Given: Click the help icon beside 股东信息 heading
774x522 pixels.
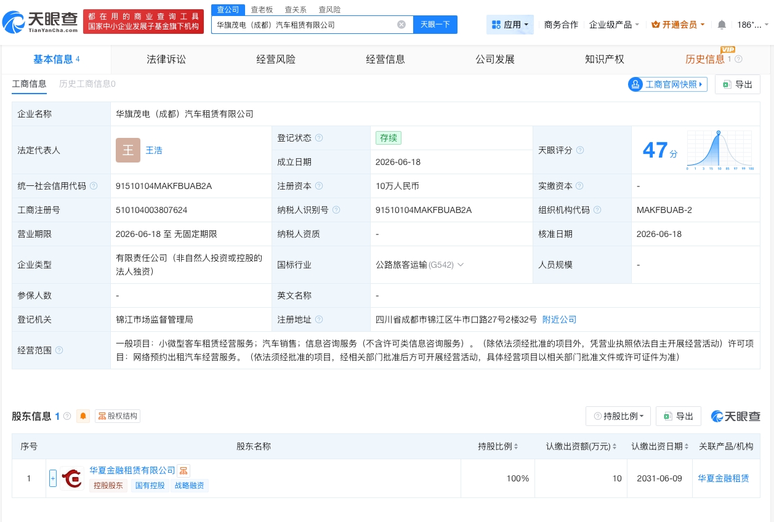Looking at the screenshot, I should click(x=67, y=416).
